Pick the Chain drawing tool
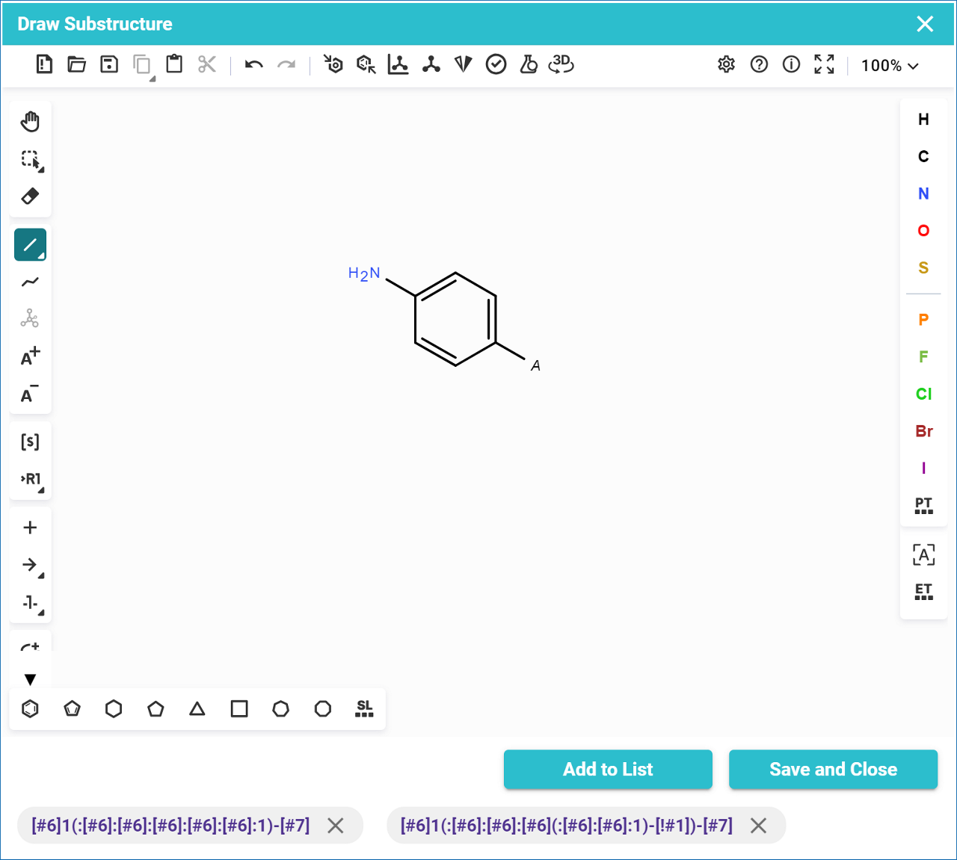Image resolution: width=957 pixels, height=860 pixels. 30,282
